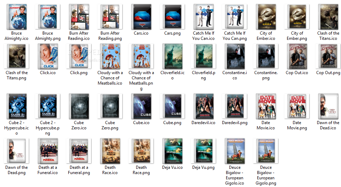Select the Daredevil.ico file icon
Viewport: 341px width, 187px height.
click(x=203, y=106)
